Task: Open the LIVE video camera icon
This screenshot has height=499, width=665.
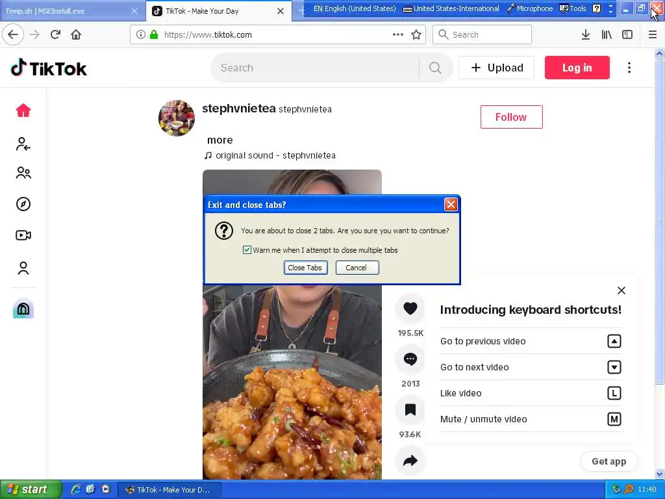Action: pos(23,235)
